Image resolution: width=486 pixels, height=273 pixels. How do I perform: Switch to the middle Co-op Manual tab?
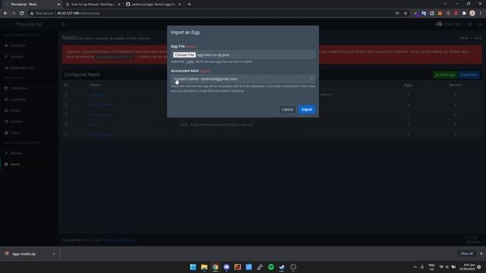[93, 5]
